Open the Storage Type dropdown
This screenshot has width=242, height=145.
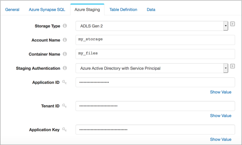click(152, 26)
